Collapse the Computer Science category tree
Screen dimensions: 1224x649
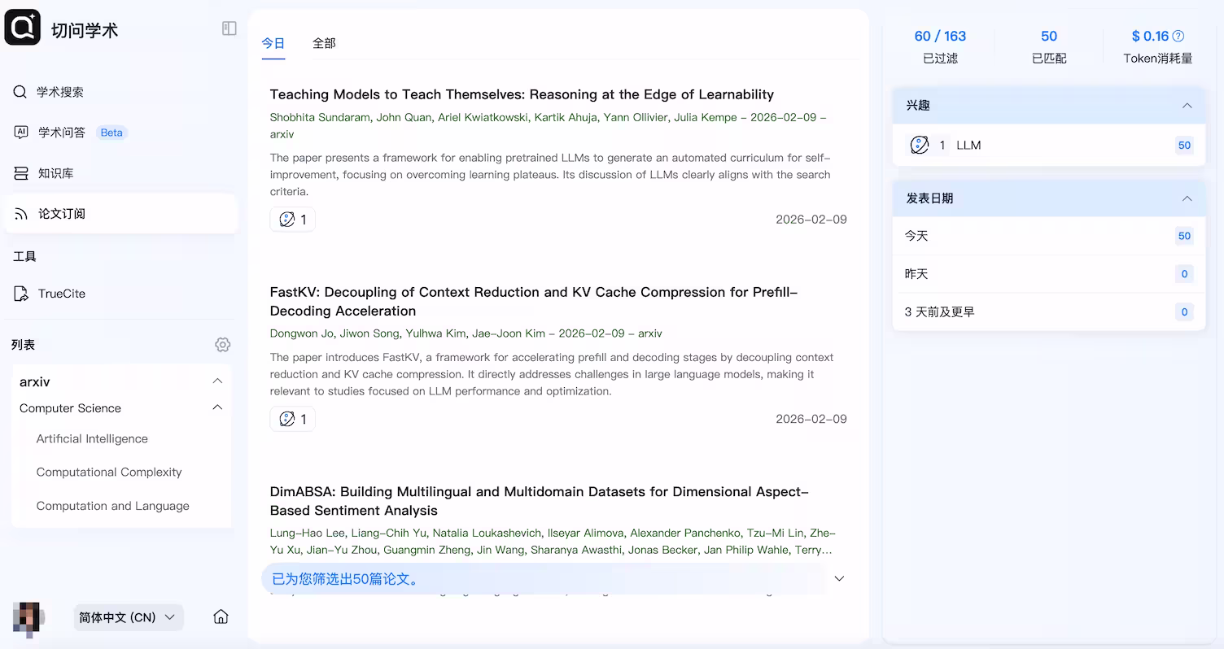tap(217, 407)
